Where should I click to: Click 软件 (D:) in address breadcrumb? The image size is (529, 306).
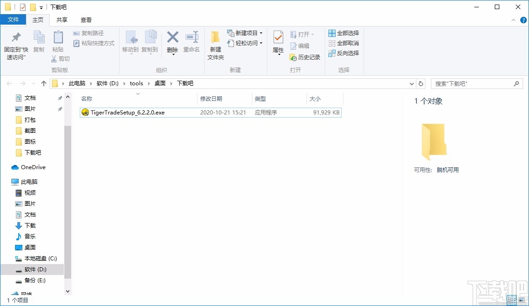107,83
